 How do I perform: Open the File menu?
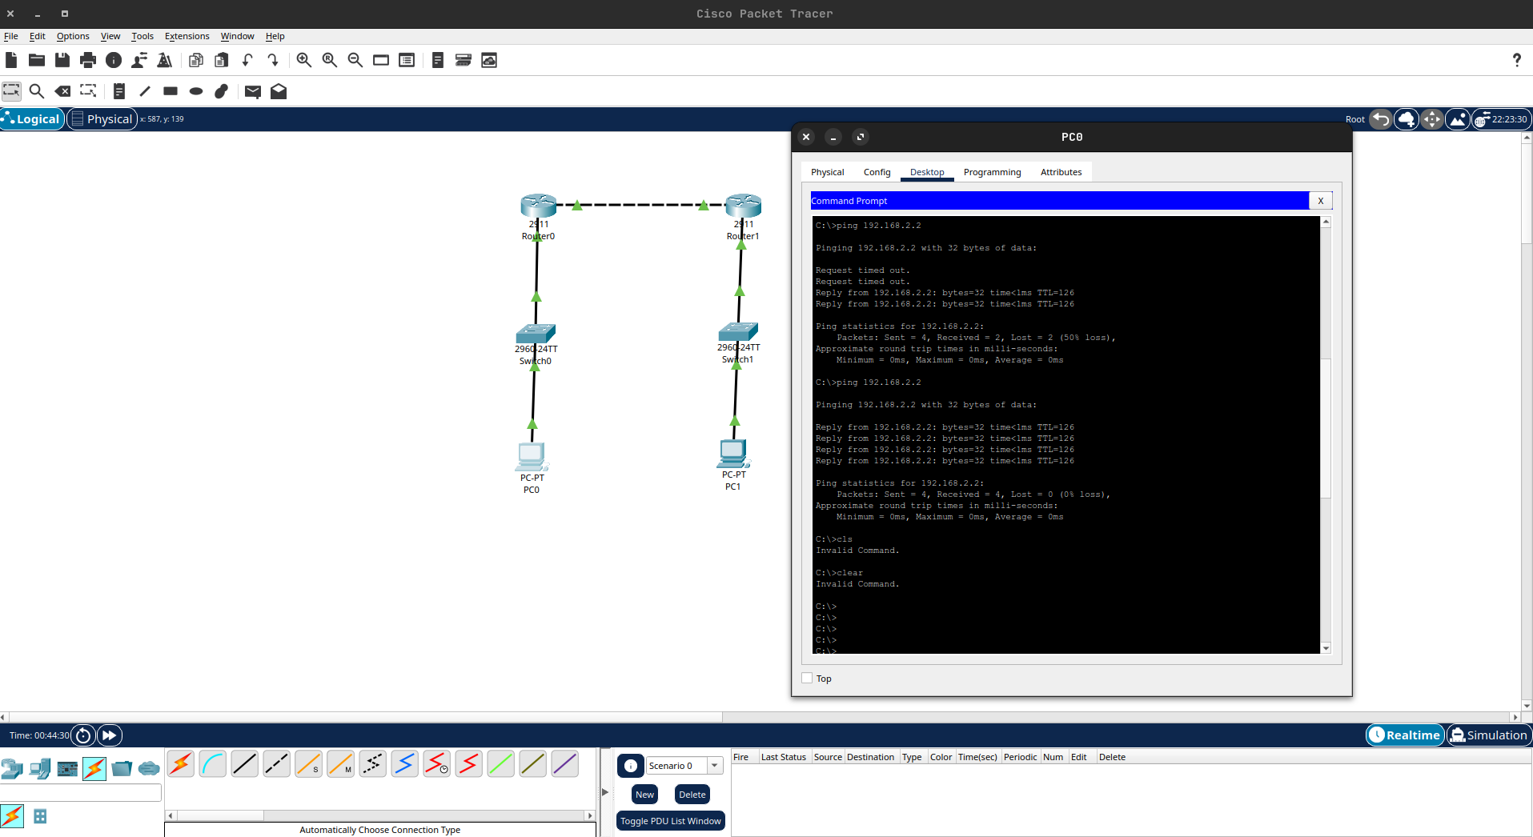[x=11, y=36]
